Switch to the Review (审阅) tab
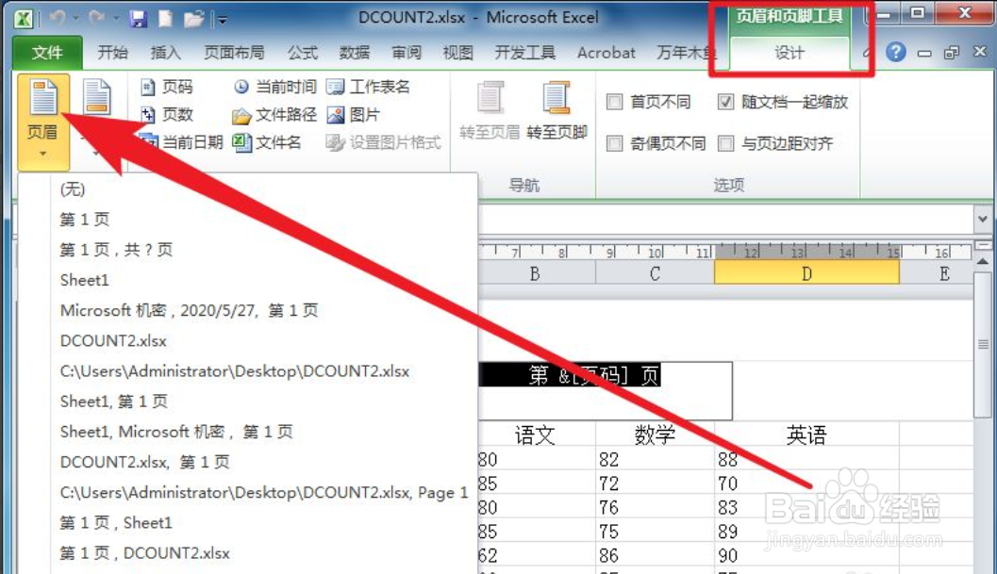The height and width of the screenshot is (574, 997). [x=407, y=52]
